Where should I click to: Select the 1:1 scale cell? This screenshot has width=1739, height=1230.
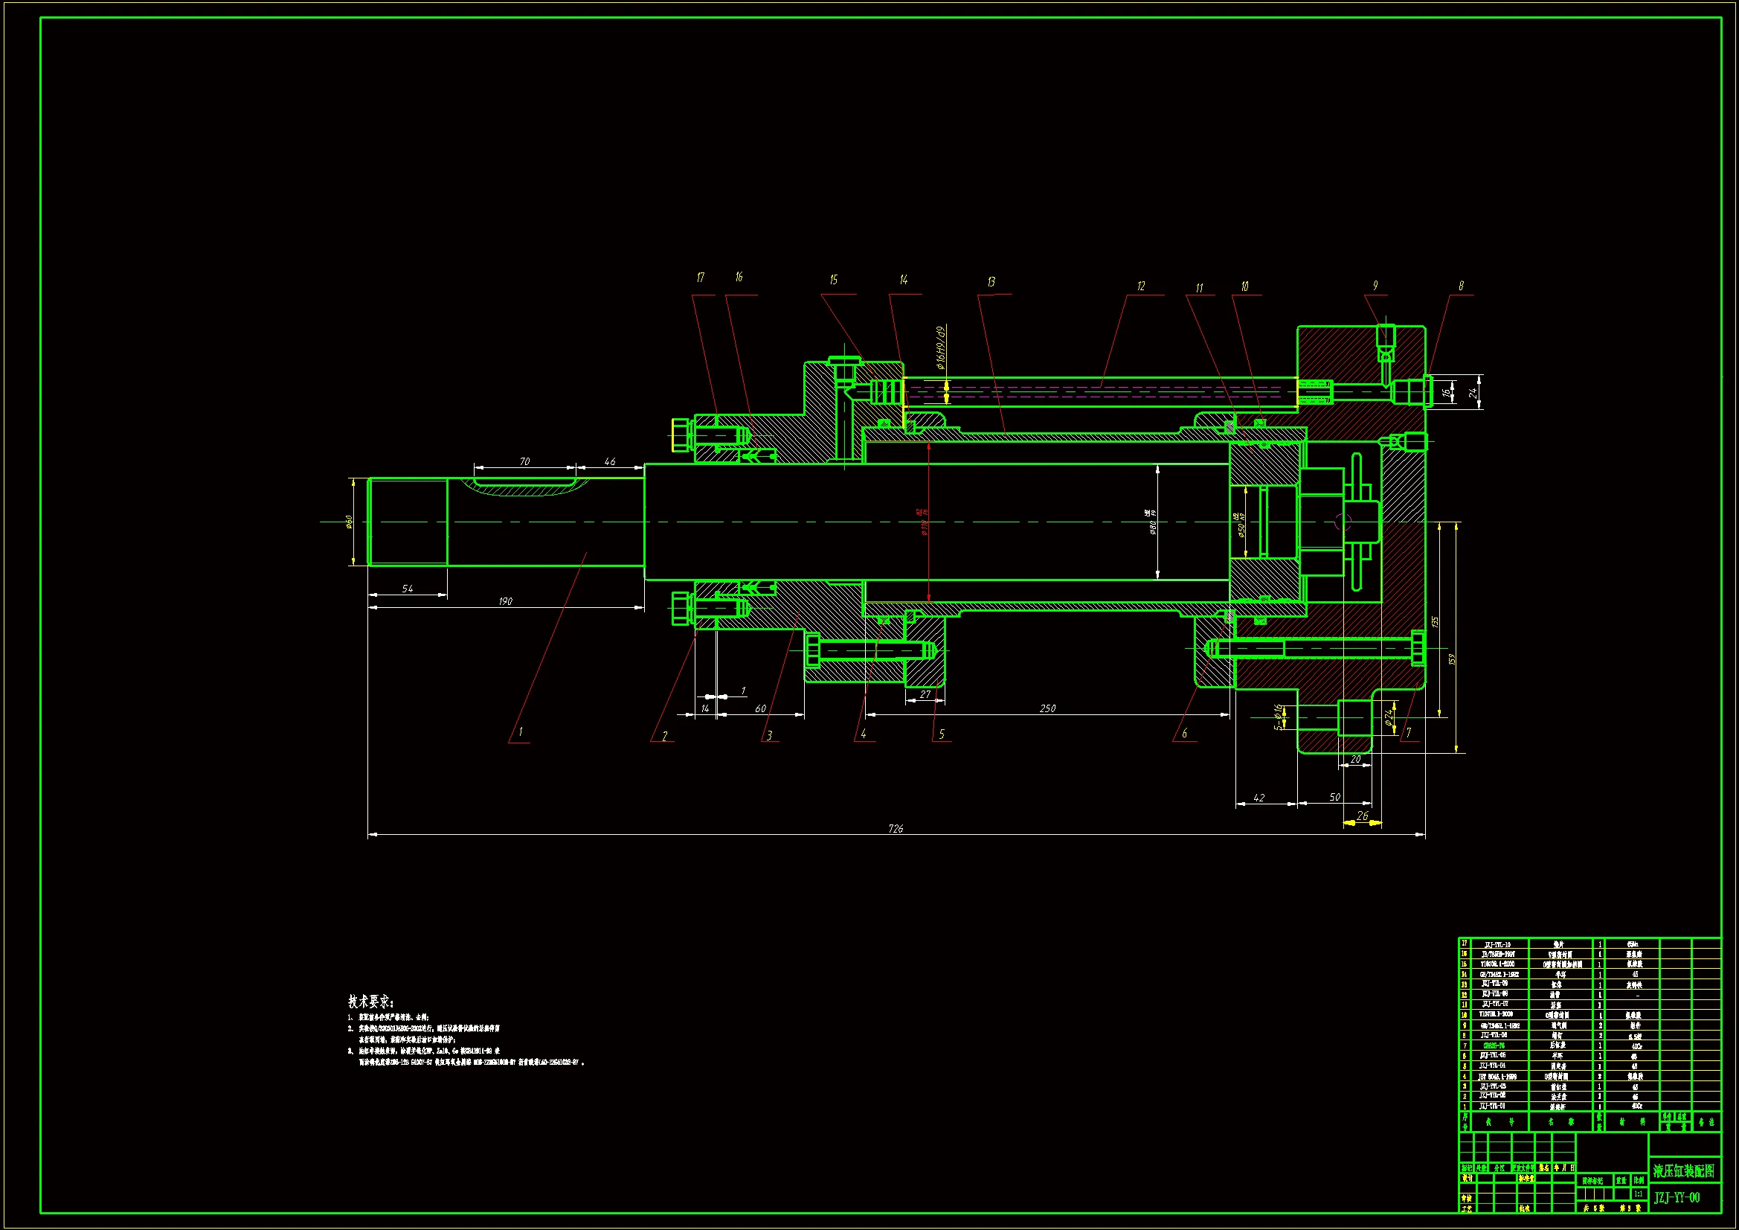pos(1638,1194)
